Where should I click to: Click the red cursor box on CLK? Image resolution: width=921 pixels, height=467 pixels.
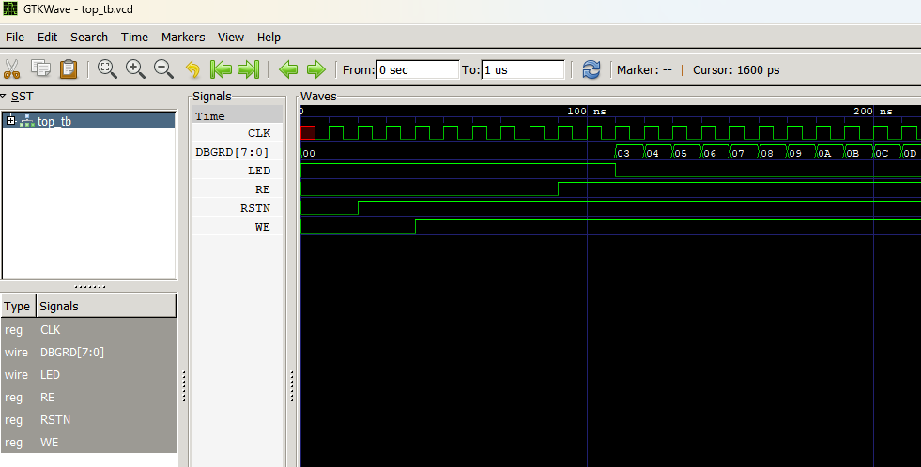[x=308, y=132]
